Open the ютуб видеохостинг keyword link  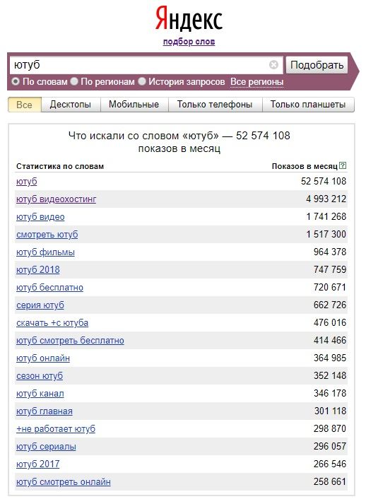point(57,199)
